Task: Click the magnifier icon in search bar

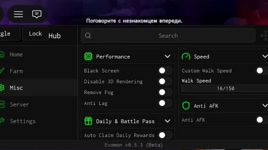Action: point(88,35)
